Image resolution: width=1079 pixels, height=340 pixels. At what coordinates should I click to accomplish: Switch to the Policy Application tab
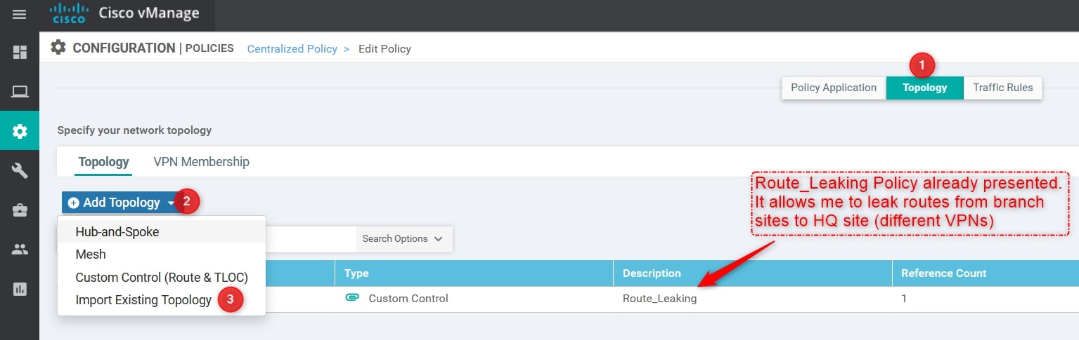pos(834,88)
